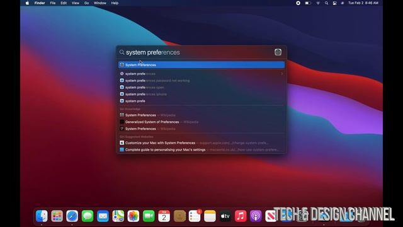Image resolution: width=403 pixels, height=227 pixels.
Task: Open Apple TV from the Dock
Action: point(225,216)
